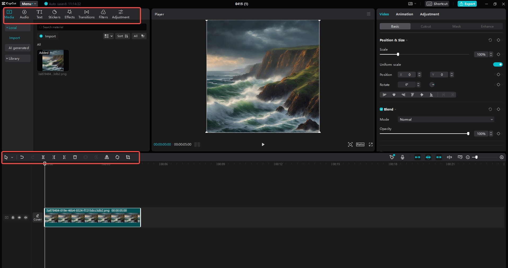Screen dimensions: 508x268
Task: Select the Mirror tool
Action: (x=107, y=157)
